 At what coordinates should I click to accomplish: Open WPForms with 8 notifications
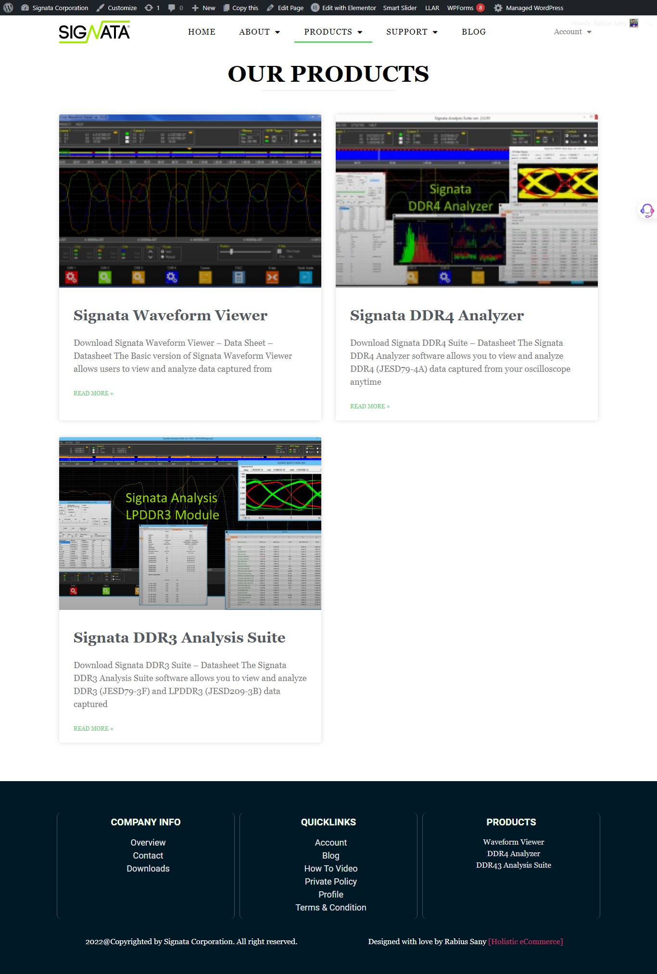coord(466,8)
